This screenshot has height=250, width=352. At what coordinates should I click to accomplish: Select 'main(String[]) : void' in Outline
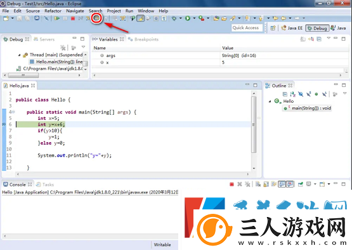pos(307,109)
